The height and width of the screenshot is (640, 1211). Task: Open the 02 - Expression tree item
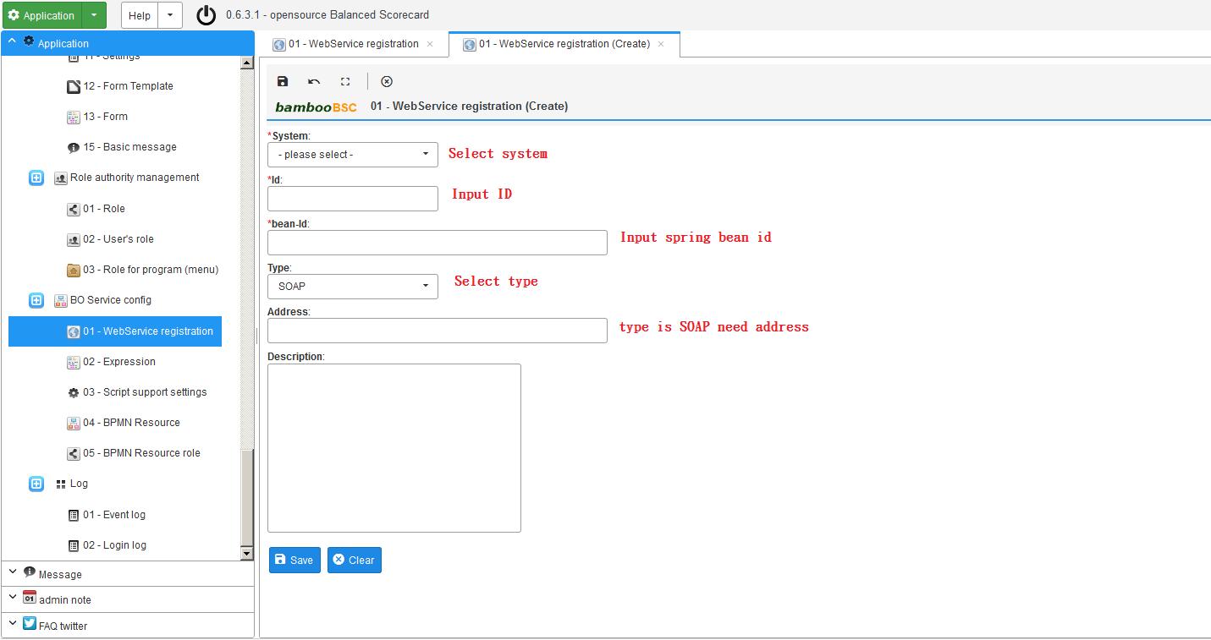coord(119,362)
